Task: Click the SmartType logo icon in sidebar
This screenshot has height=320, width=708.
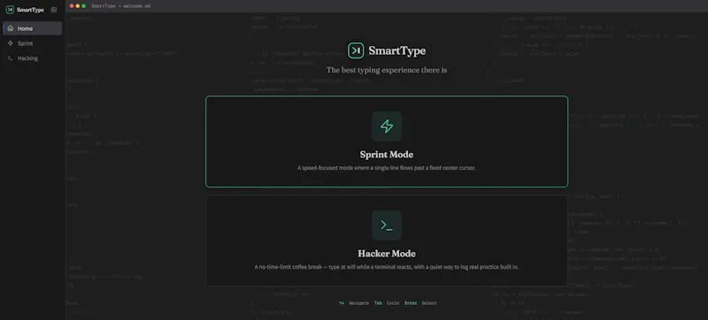Action: 10,10
